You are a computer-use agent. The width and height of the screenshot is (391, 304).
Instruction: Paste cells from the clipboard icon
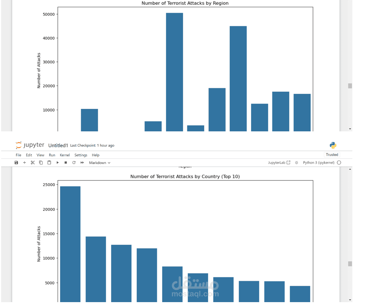49,163
